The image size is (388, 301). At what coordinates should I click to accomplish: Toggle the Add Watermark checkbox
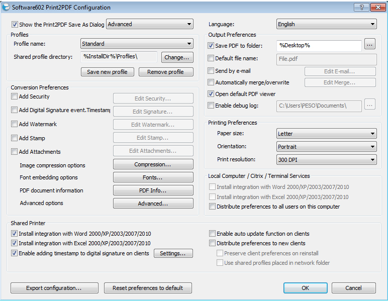coord(15,124)
